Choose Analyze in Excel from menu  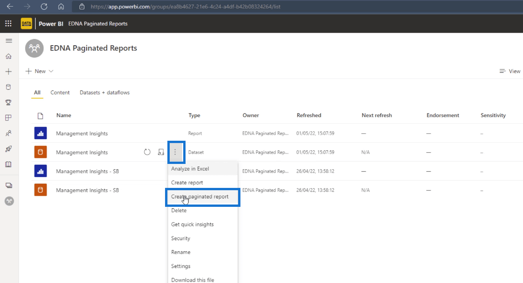[203, 169]
